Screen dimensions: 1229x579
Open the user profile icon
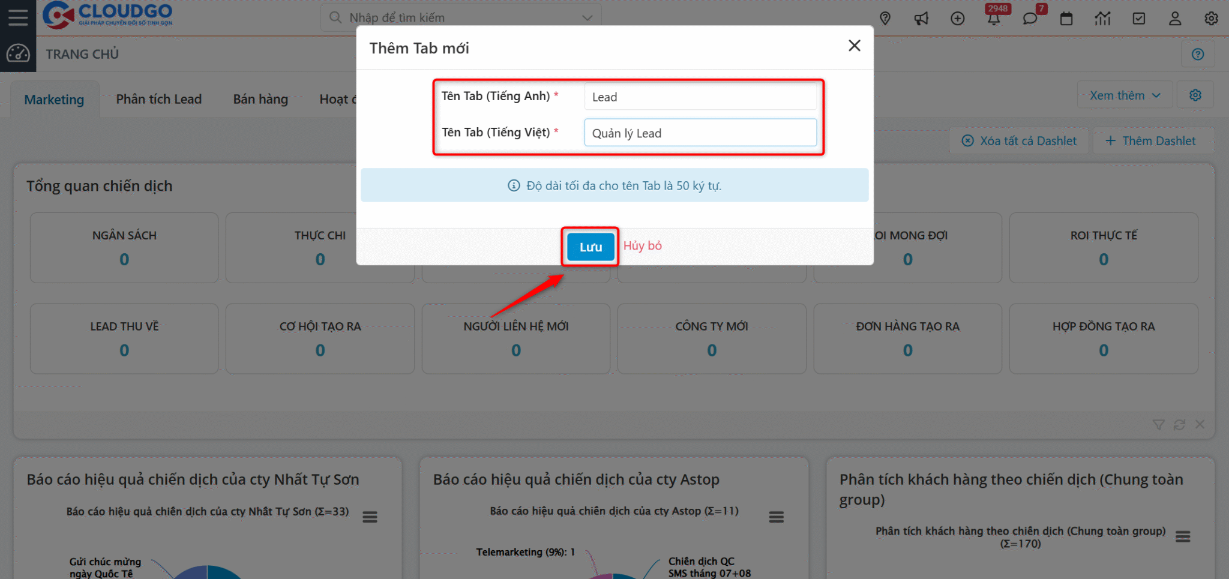1175,19
